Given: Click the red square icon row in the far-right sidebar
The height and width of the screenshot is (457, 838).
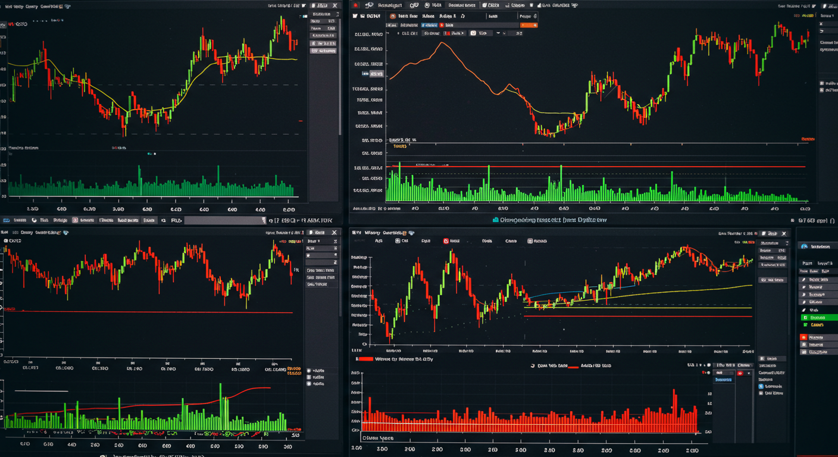Looking at the screenshot, I should pyautogui.click(x=819, y=337).
